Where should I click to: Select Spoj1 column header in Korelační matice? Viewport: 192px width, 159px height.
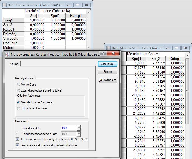coord(34,16)
